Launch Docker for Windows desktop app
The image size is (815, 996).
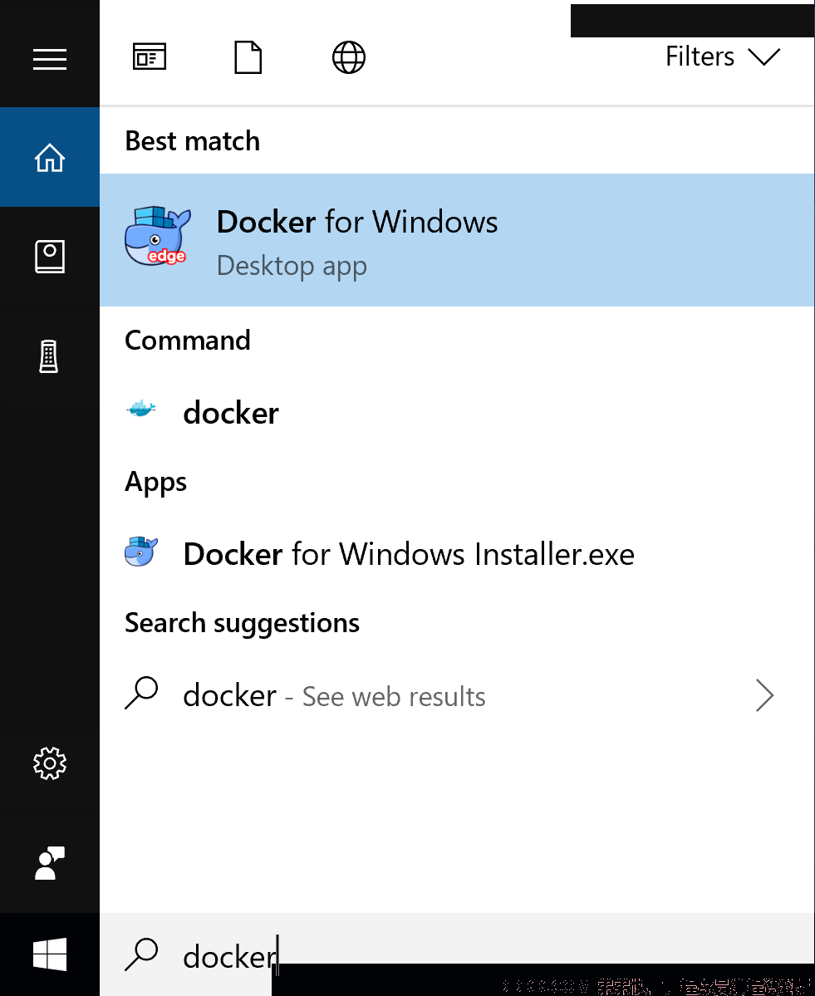458,240
